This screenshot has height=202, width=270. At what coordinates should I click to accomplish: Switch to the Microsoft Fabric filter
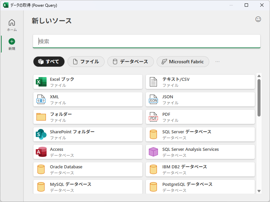[183, 62]
